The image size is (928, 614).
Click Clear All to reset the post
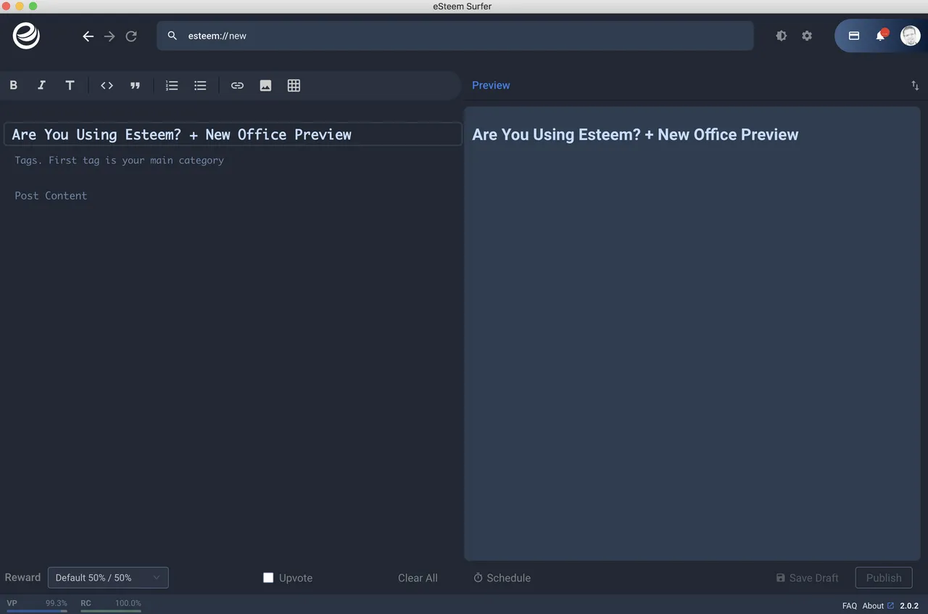(x=418, y=578)
